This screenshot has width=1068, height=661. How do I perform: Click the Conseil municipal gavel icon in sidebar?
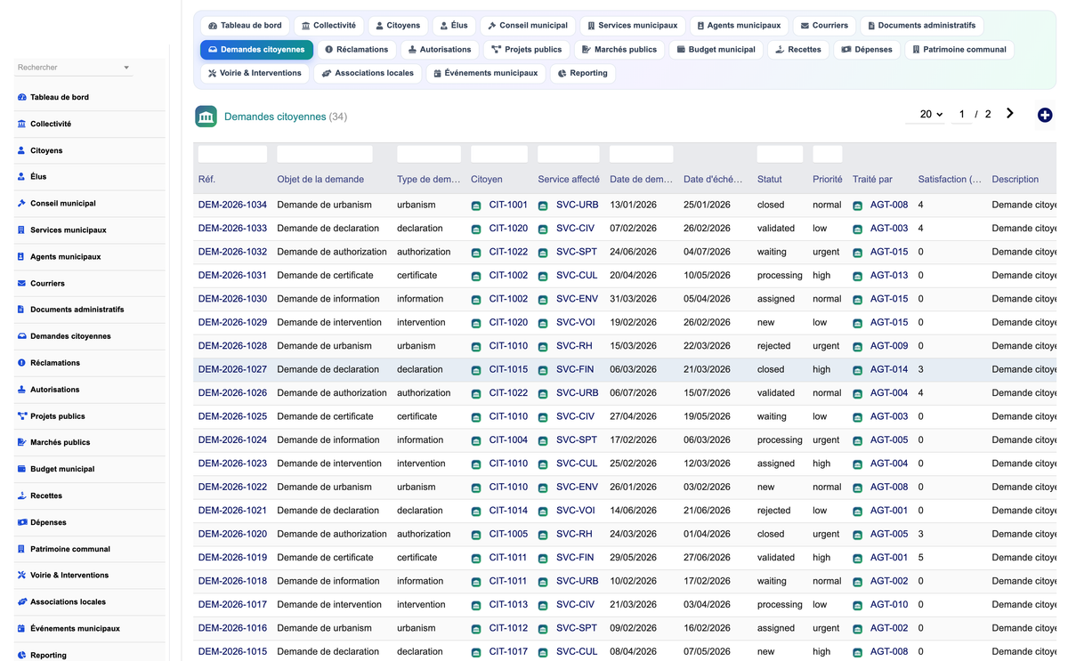pyautogui.click(x=21, y=203)
